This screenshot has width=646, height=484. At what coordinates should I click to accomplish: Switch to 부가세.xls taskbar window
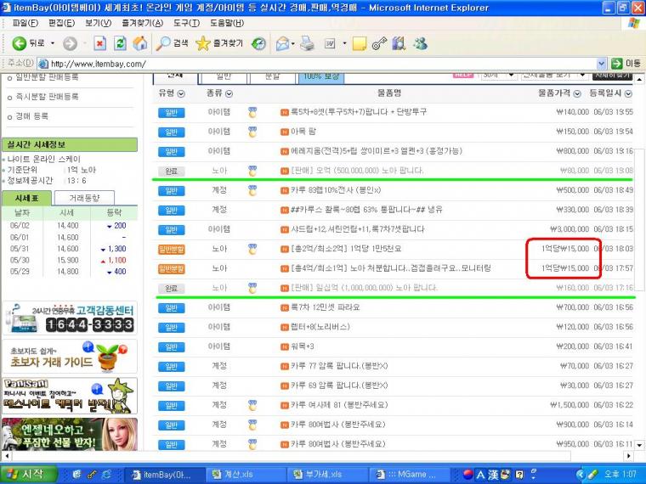327,475
